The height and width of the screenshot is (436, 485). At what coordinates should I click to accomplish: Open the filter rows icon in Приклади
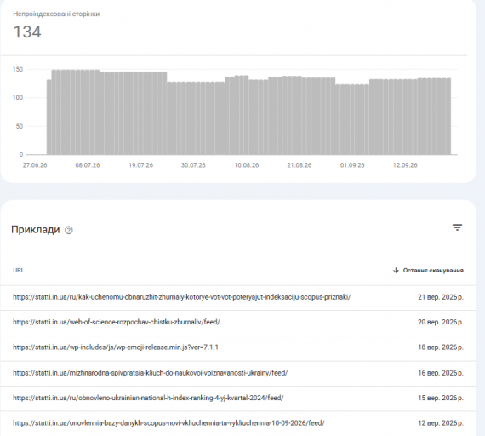pos(457,227)
